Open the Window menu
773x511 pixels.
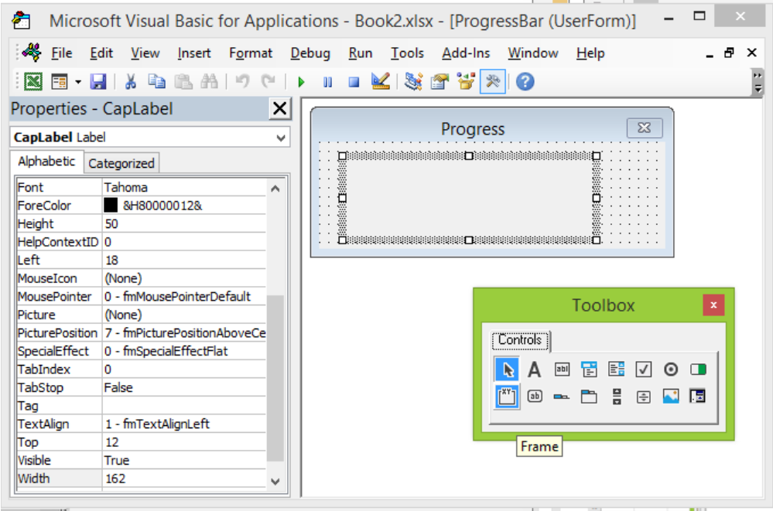pos(533,53)
